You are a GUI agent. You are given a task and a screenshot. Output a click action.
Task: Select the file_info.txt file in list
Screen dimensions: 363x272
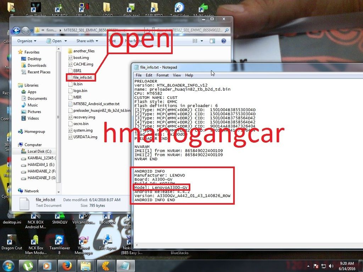coord(82,77)
